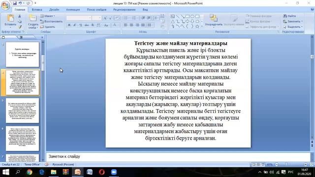Toggle strikethrough text formatting
The width and height of the screenshot is (315, 177).
click(x=87, y=25)
